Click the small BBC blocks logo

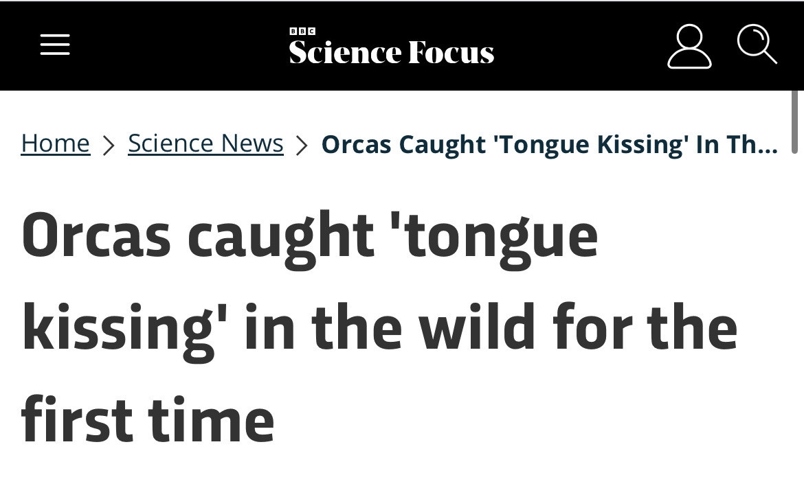(x=302, y=31)
